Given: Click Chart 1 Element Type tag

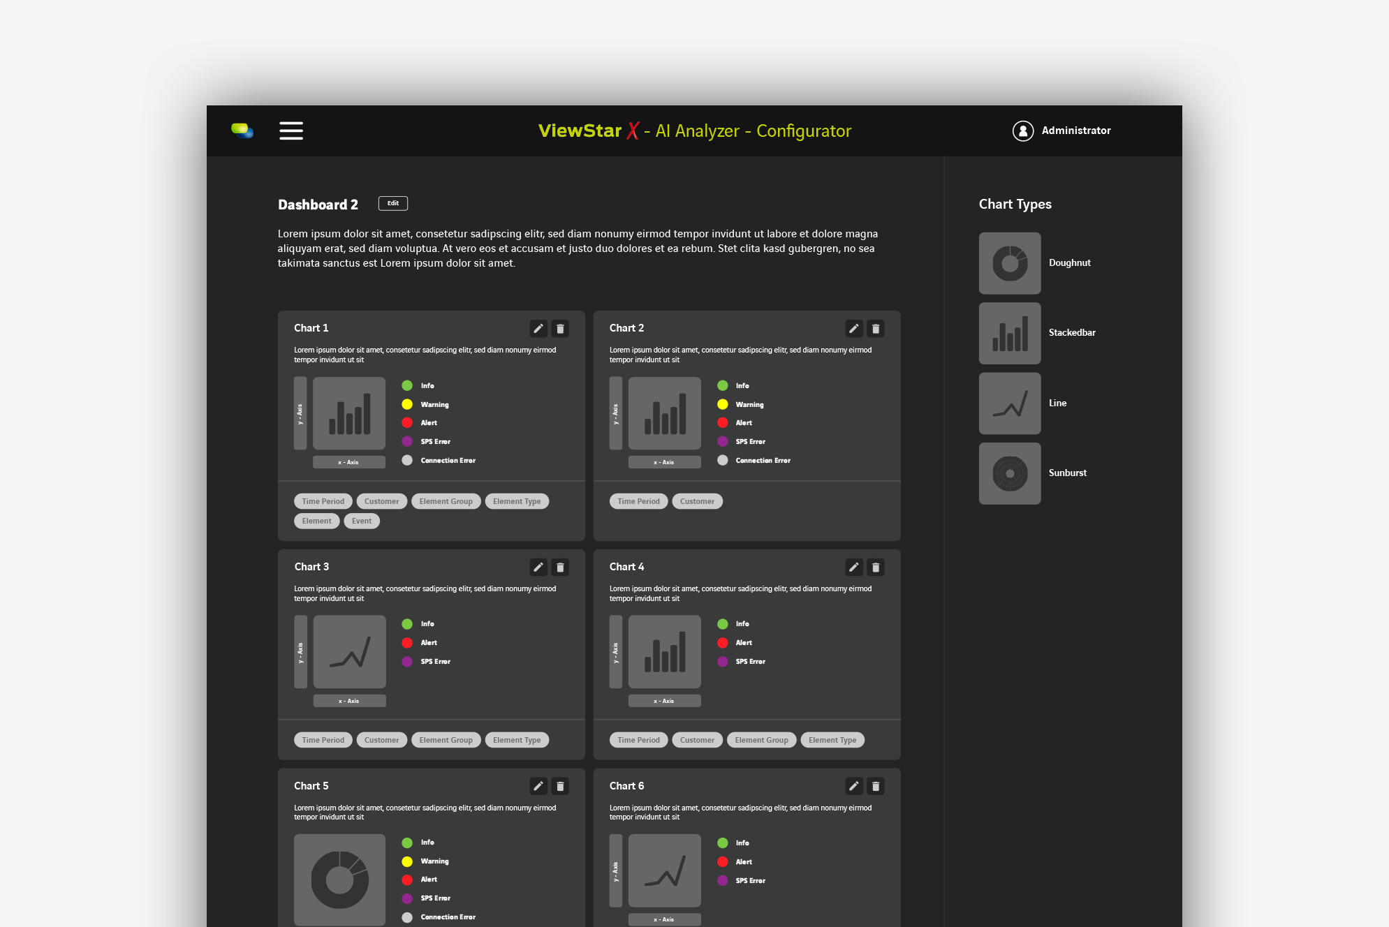Looking at the screenshot, I should (x=517, y=501).
